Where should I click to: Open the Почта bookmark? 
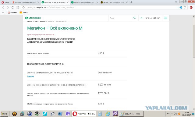coord(23,12)
